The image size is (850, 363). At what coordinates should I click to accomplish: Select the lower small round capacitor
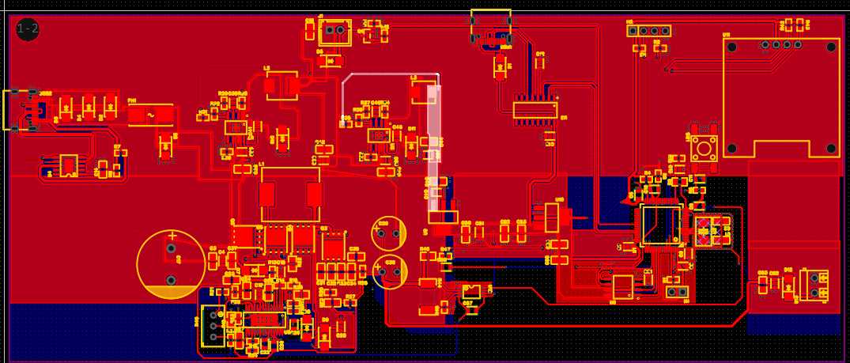click(388, 269)
